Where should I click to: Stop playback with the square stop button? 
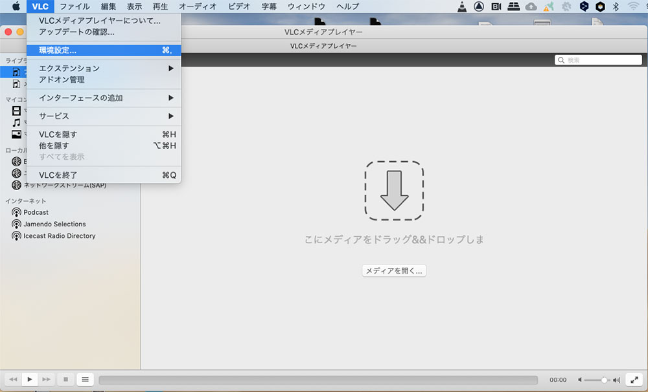pos(65,379)
